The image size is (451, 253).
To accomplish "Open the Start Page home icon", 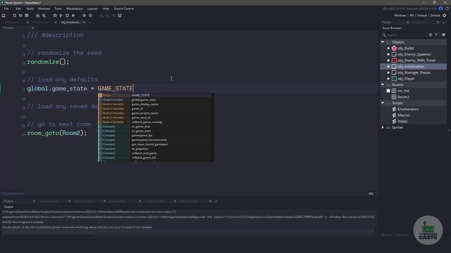I will pos(4,15).
